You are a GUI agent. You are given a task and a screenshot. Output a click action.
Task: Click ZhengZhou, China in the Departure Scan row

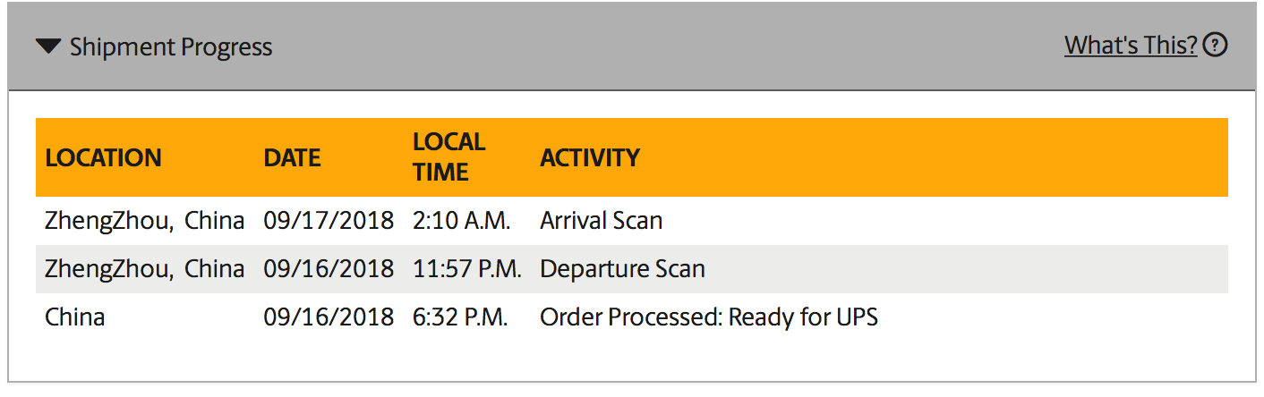click(145, 269)
